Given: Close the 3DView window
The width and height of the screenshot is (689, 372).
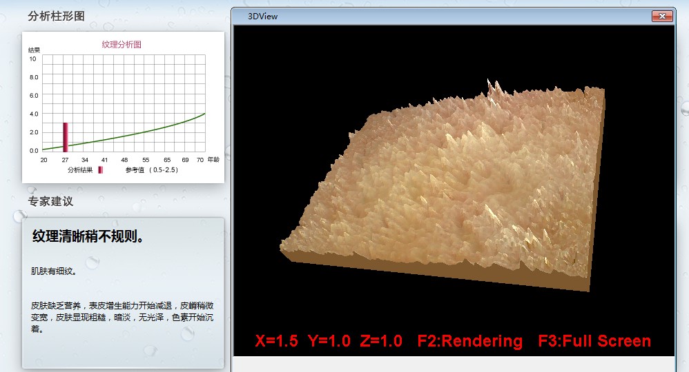Looking at the screenshot, I should click(x=662, y=17).
